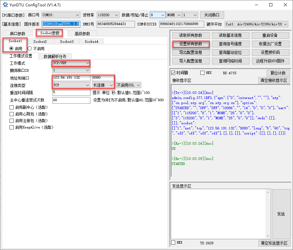Select the 启用 radio button
This screenshot has width=293, height=250.
tap(16, 49)
